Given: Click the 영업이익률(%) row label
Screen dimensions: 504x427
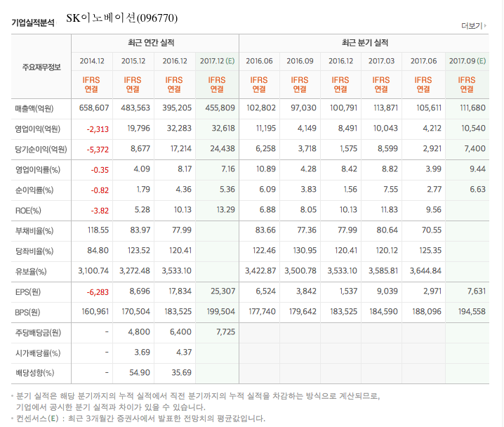Looking at the screenshot, I should click(38, 169).
